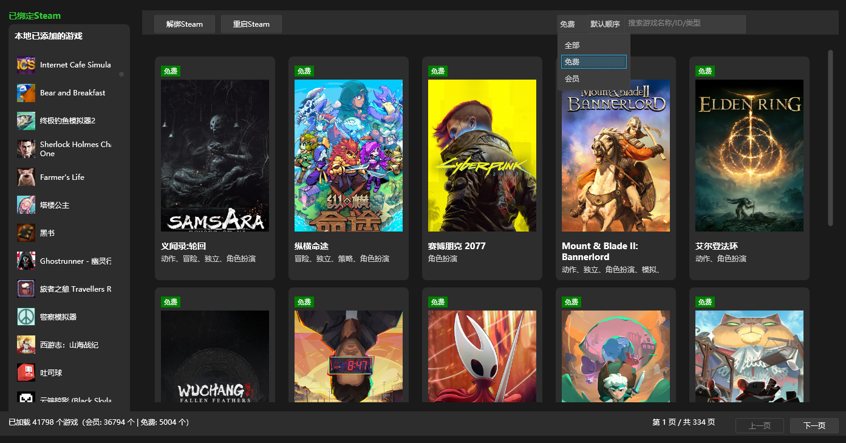Click the 云端掠影 Black Skylands icon
846x443 pixels.
tap(26, 398)
